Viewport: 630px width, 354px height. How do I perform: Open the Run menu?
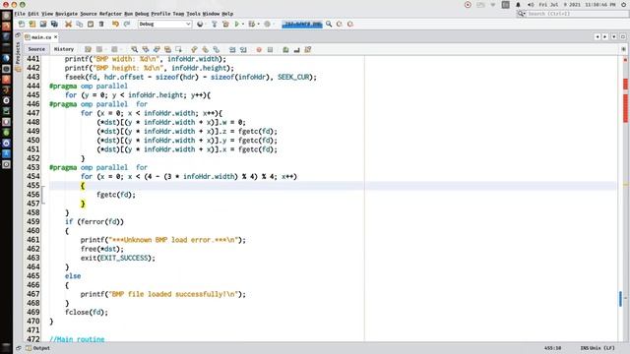(128, 14)
